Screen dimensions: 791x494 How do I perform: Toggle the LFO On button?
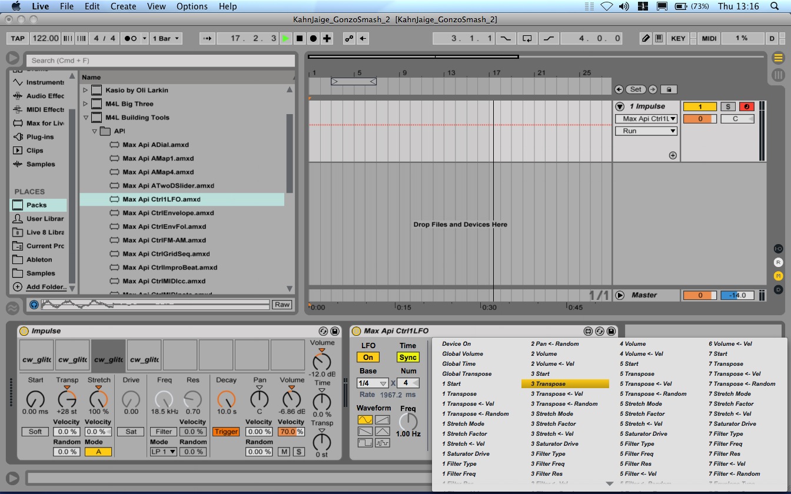(x=368, y=357)
